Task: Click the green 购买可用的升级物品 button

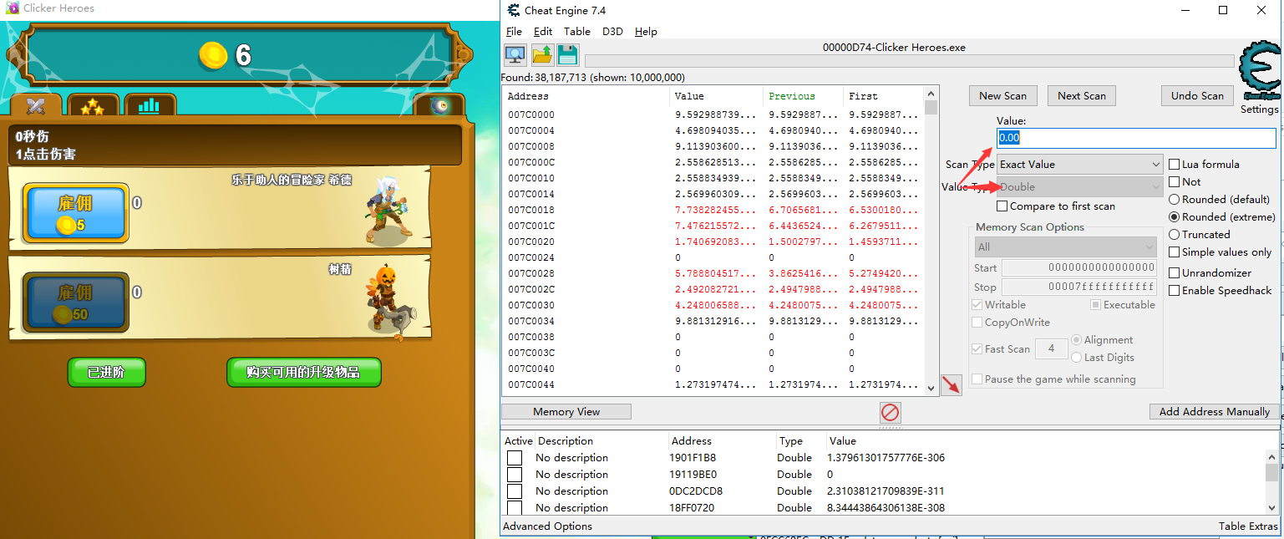Action: point(304,373)
